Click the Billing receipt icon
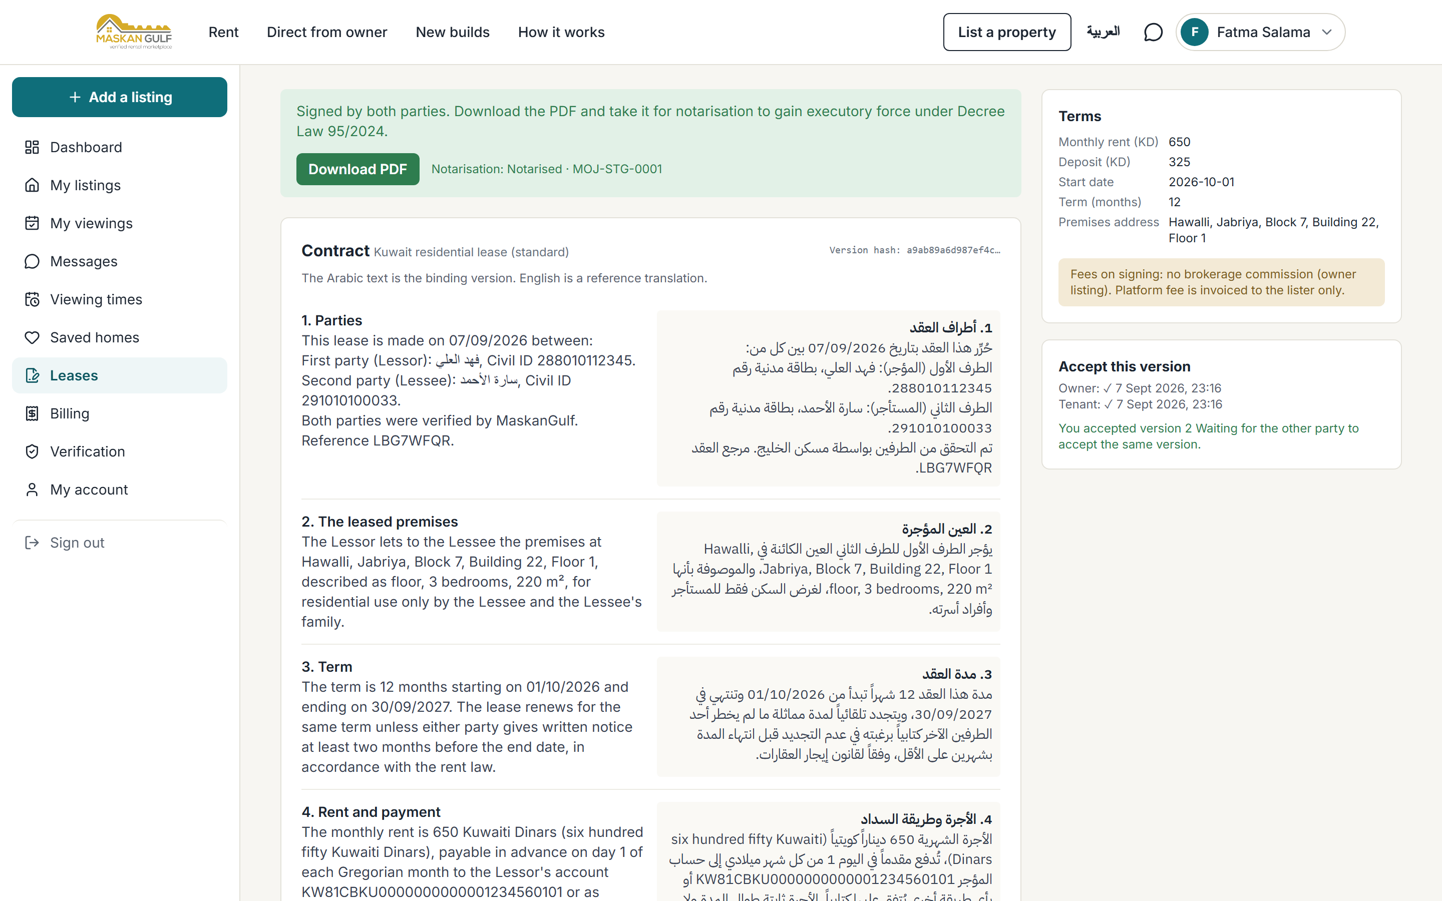 [x=32, y=413]
